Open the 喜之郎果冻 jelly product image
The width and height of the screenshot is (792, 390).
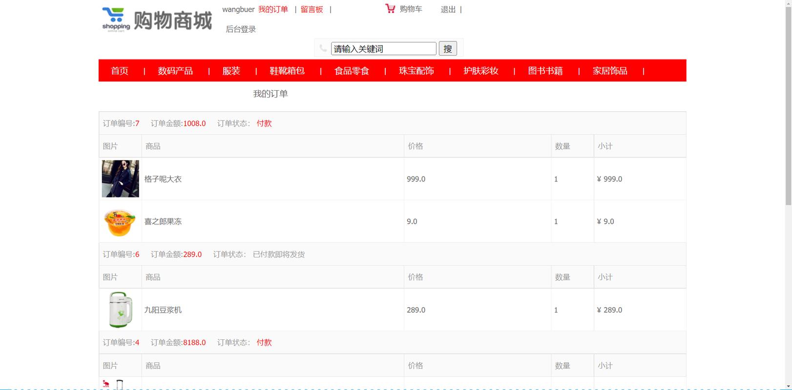120,222
